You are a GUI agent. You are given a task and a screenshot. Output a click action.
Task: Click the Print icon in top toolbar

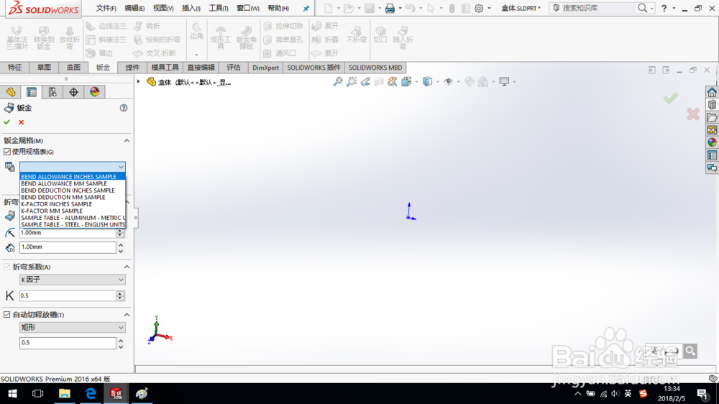[x=390, y=8]
